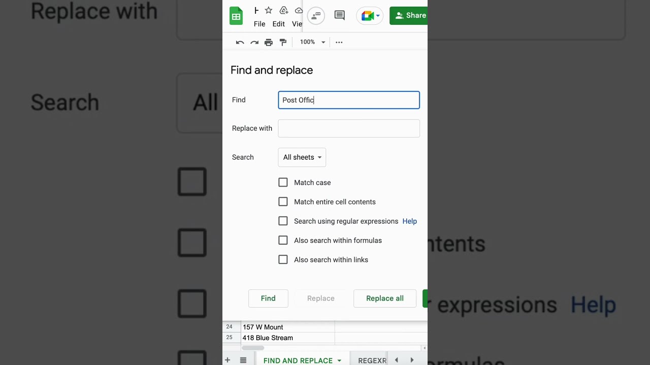Select the paint format tool
The height and width of the screenshot is (365, 650).
(283, 42)
